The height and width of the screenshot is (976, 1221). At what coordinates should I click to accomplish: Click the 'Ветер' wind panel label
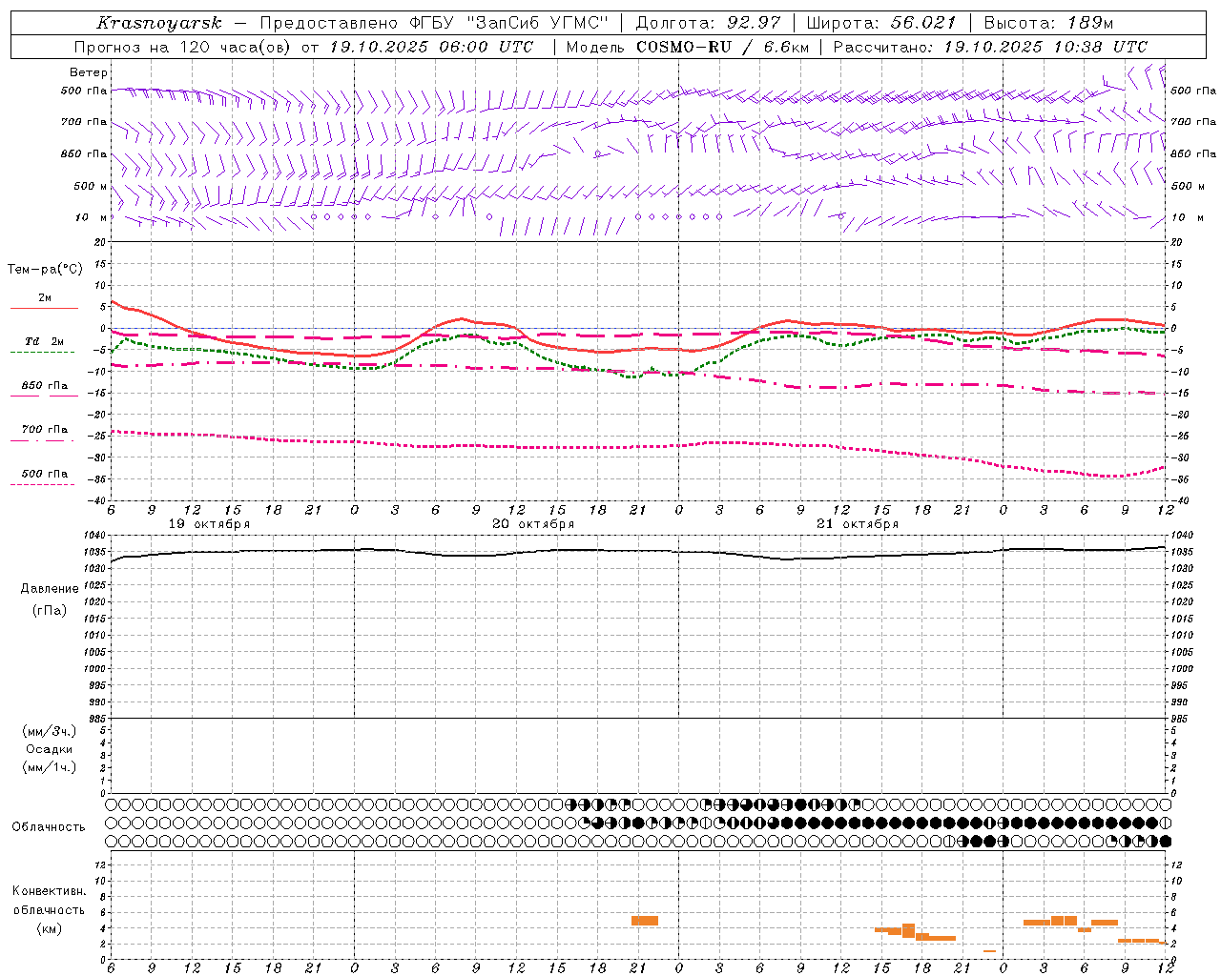click(x=89, y=72)
